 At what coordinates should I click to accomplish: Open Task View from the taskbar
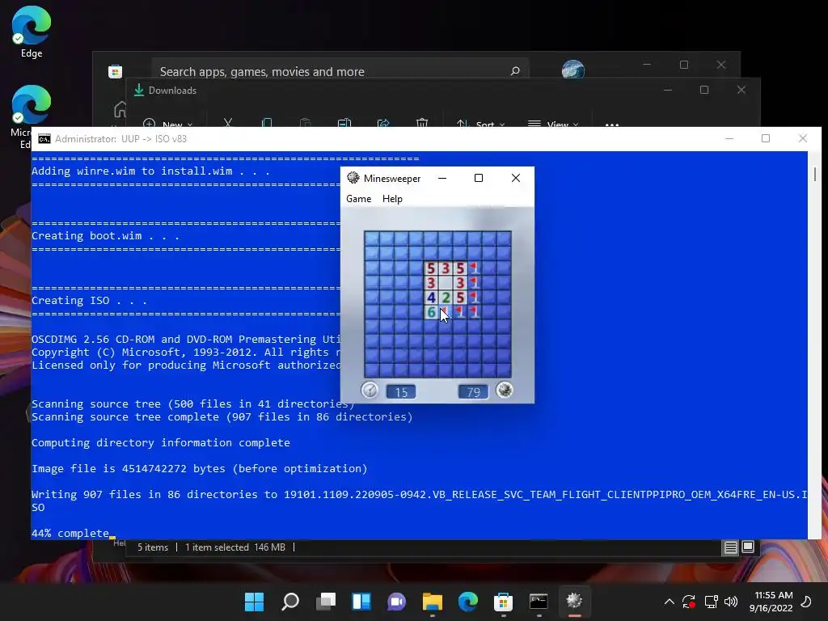coord(326,602)
